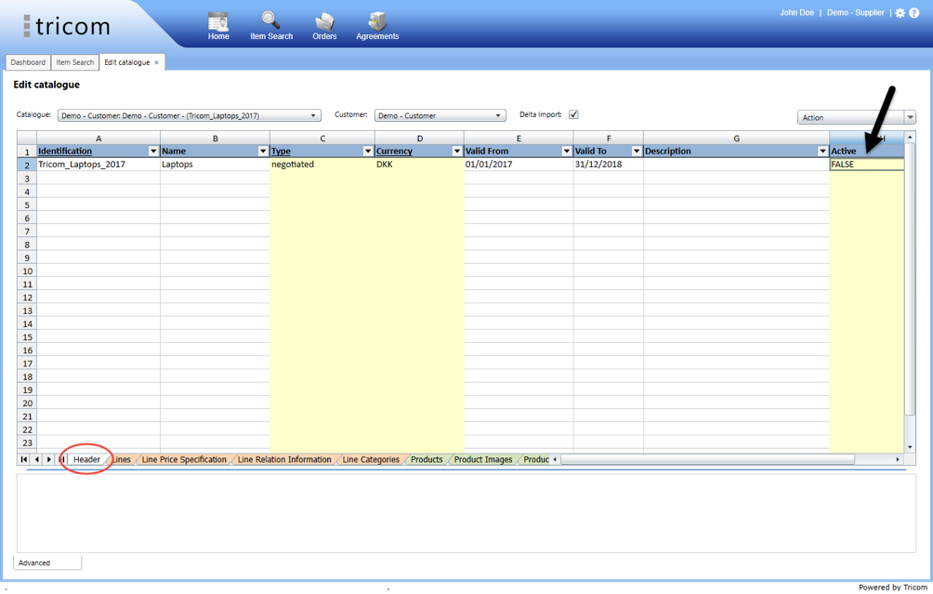Open Currency column filter arrow

tap(457, 152)
